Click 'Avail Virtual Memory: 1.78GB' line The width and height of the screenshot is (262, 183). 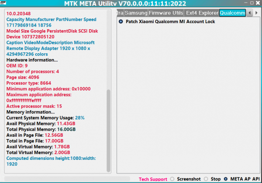coord(38,147)
